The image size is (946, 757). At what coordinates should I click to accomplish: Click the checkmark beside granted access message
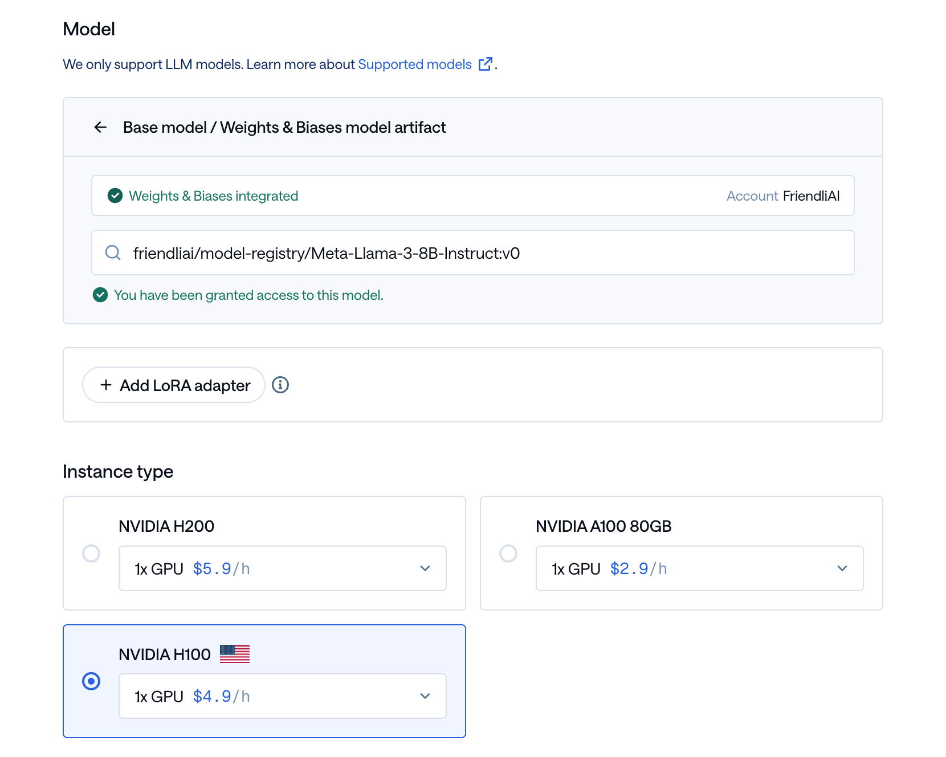100,295
